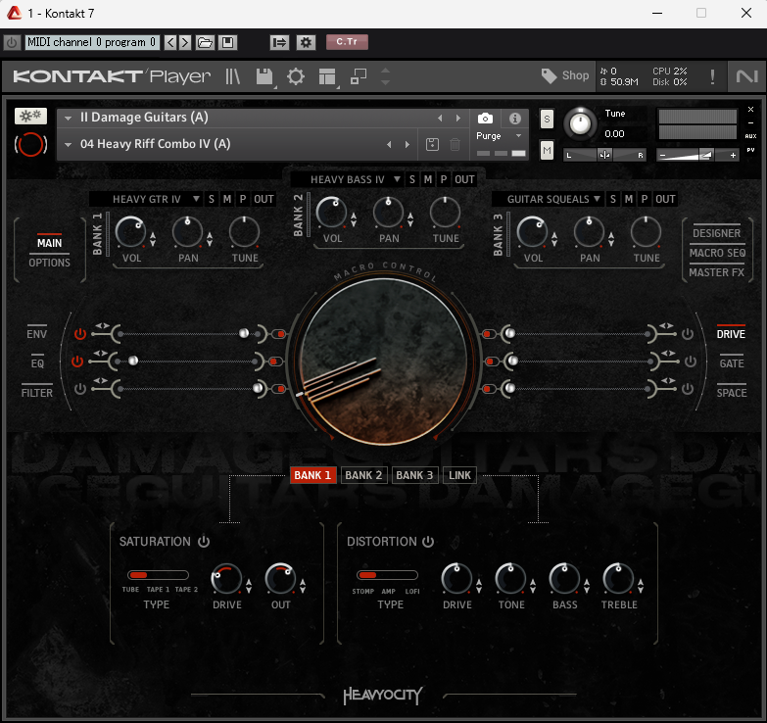Viewport: 767px width, 723px height.
Task: Click the macro control center sphere
Action: tap(384, 361)
